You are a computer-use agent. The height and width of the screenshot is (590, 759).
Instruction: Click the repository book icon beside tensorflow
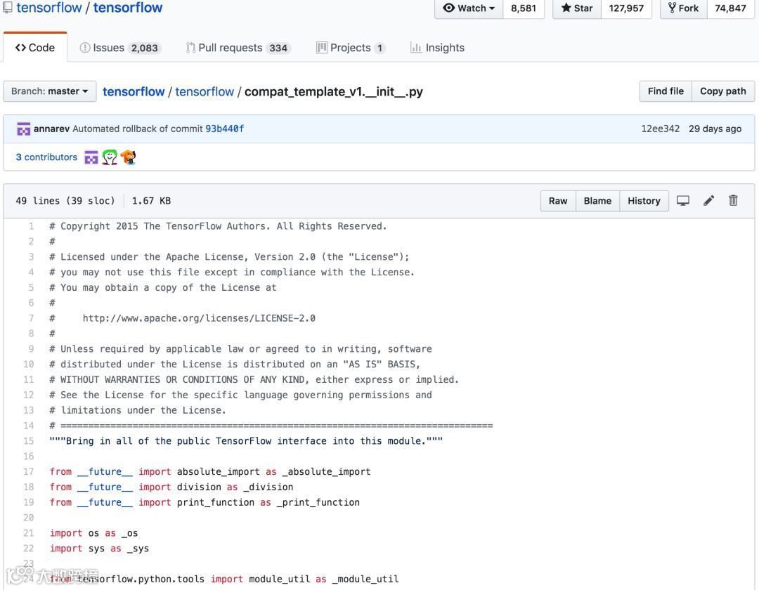(x=8, y=7)
